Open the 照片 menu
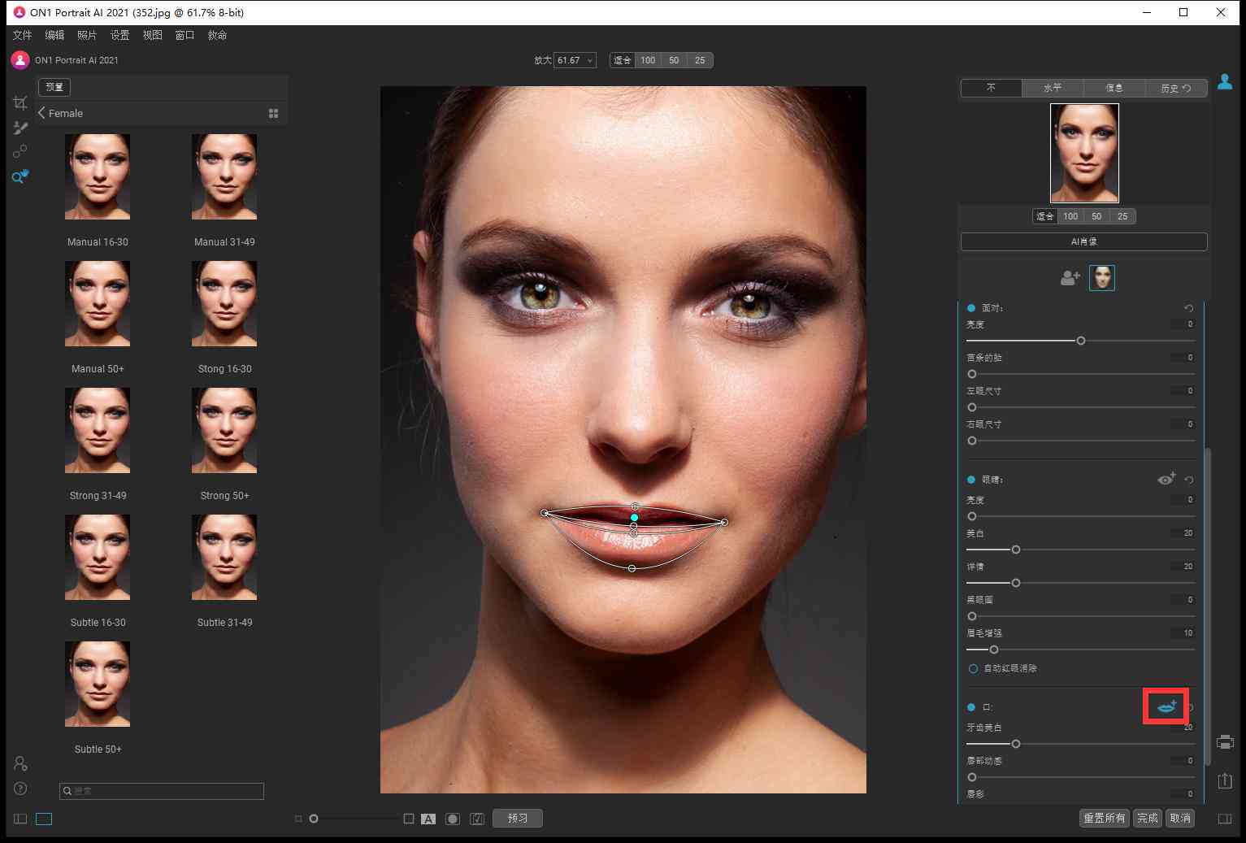 [87, 35]
